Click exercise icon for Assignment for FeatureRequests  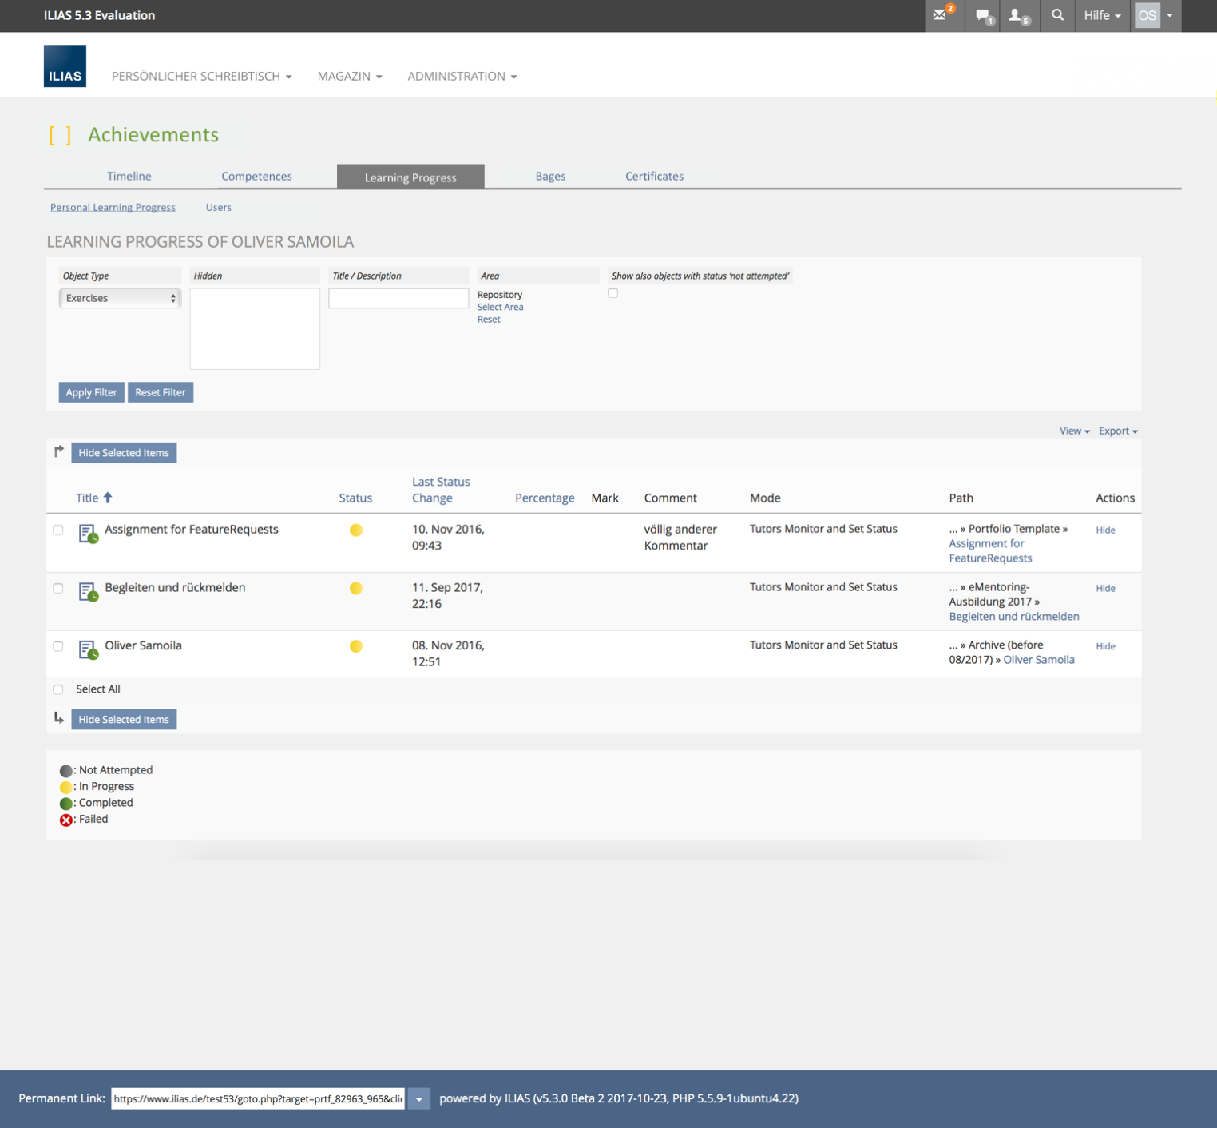click(x=88, y=533)
